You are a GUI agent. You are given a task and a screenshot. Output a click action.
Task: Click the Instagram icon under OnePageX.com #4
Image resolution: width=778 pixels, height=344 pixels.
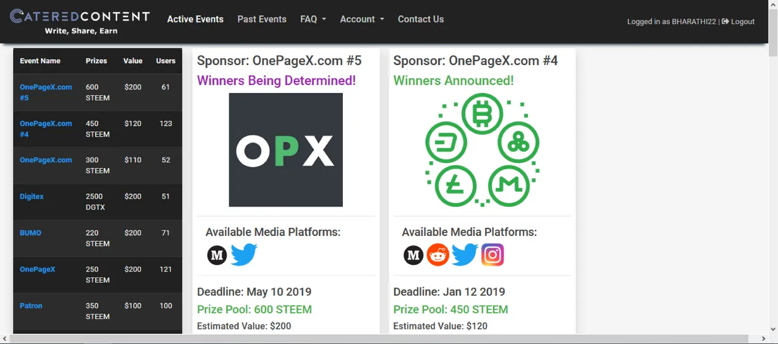point(492,255)
